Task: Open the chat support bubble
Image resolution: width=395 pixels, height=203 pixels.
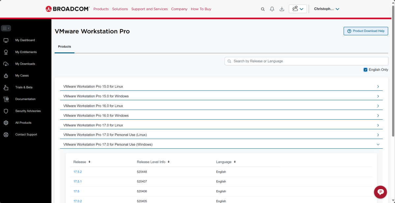Action: pos(380,192)
